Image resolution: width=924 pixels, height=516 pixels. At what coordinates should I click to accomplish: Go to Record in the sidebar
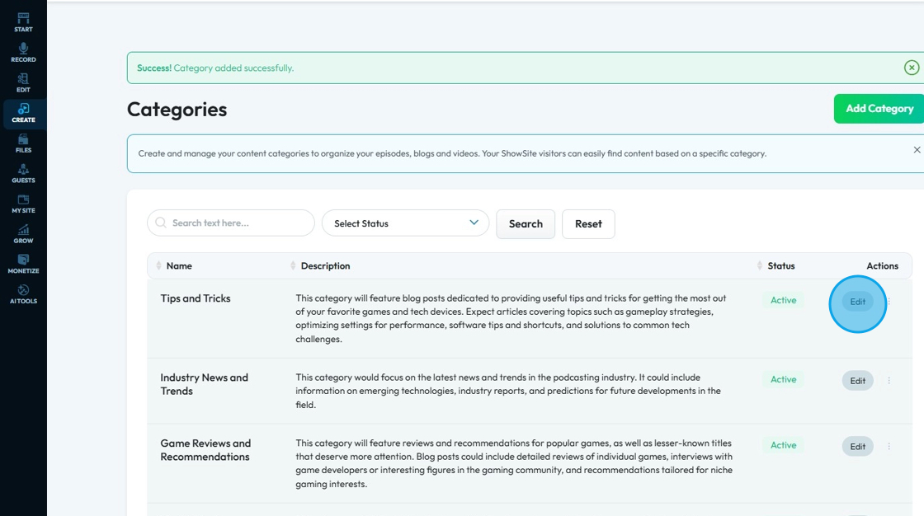[x=23, y=53]
